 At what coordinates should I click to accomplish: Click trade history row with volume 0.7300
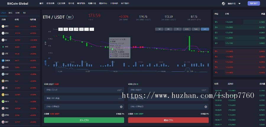click(239, 110)
